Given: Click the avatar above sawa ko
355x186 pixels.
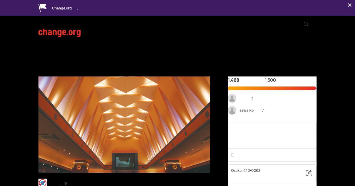Looking at the screenshot, I should pyautogui.click(x=232, y=98).
